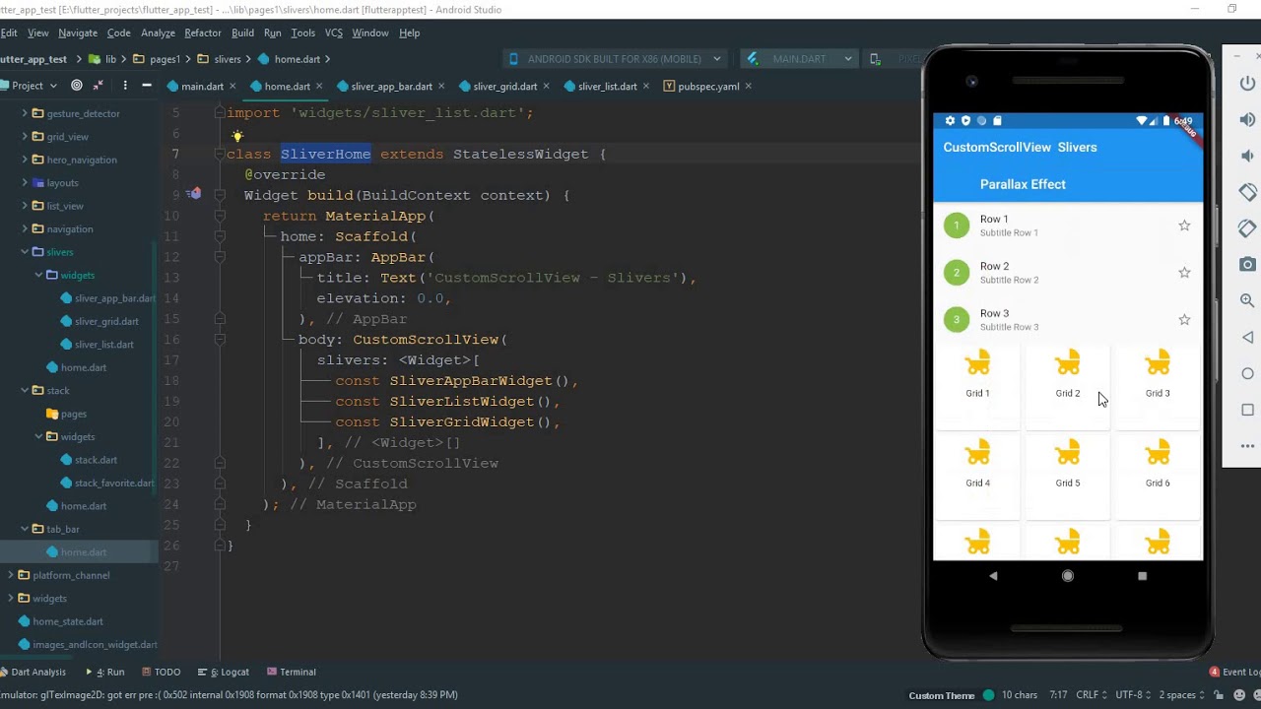The height and width of the screenshot is (709, 1261).
Task: Click the emulator zoom magnifier icon
Action: click(1247, 300)
